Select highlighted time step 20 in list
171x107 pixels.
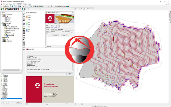pyautogui.click(x=11, y=99)
